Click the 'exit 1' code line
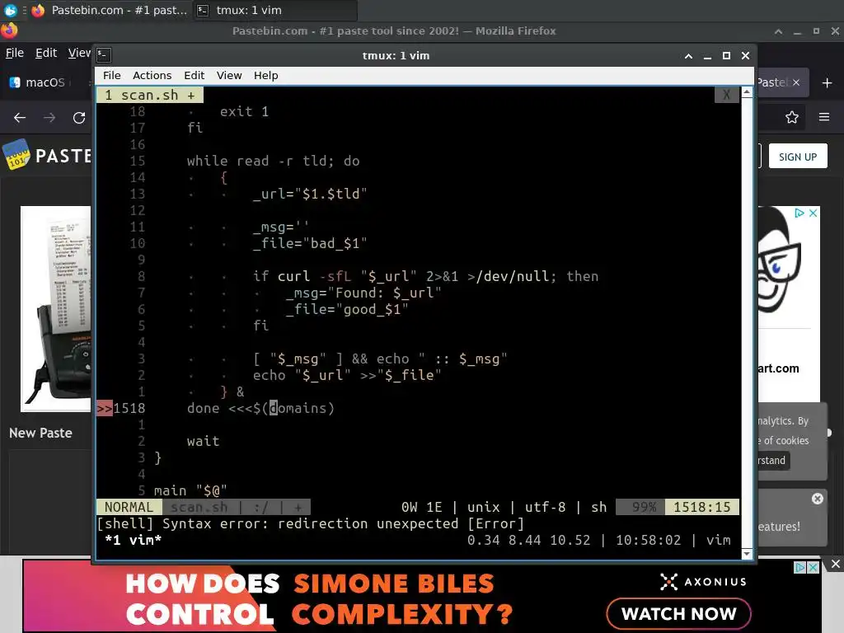Screen dimensions: 844x633 [244, 111]
